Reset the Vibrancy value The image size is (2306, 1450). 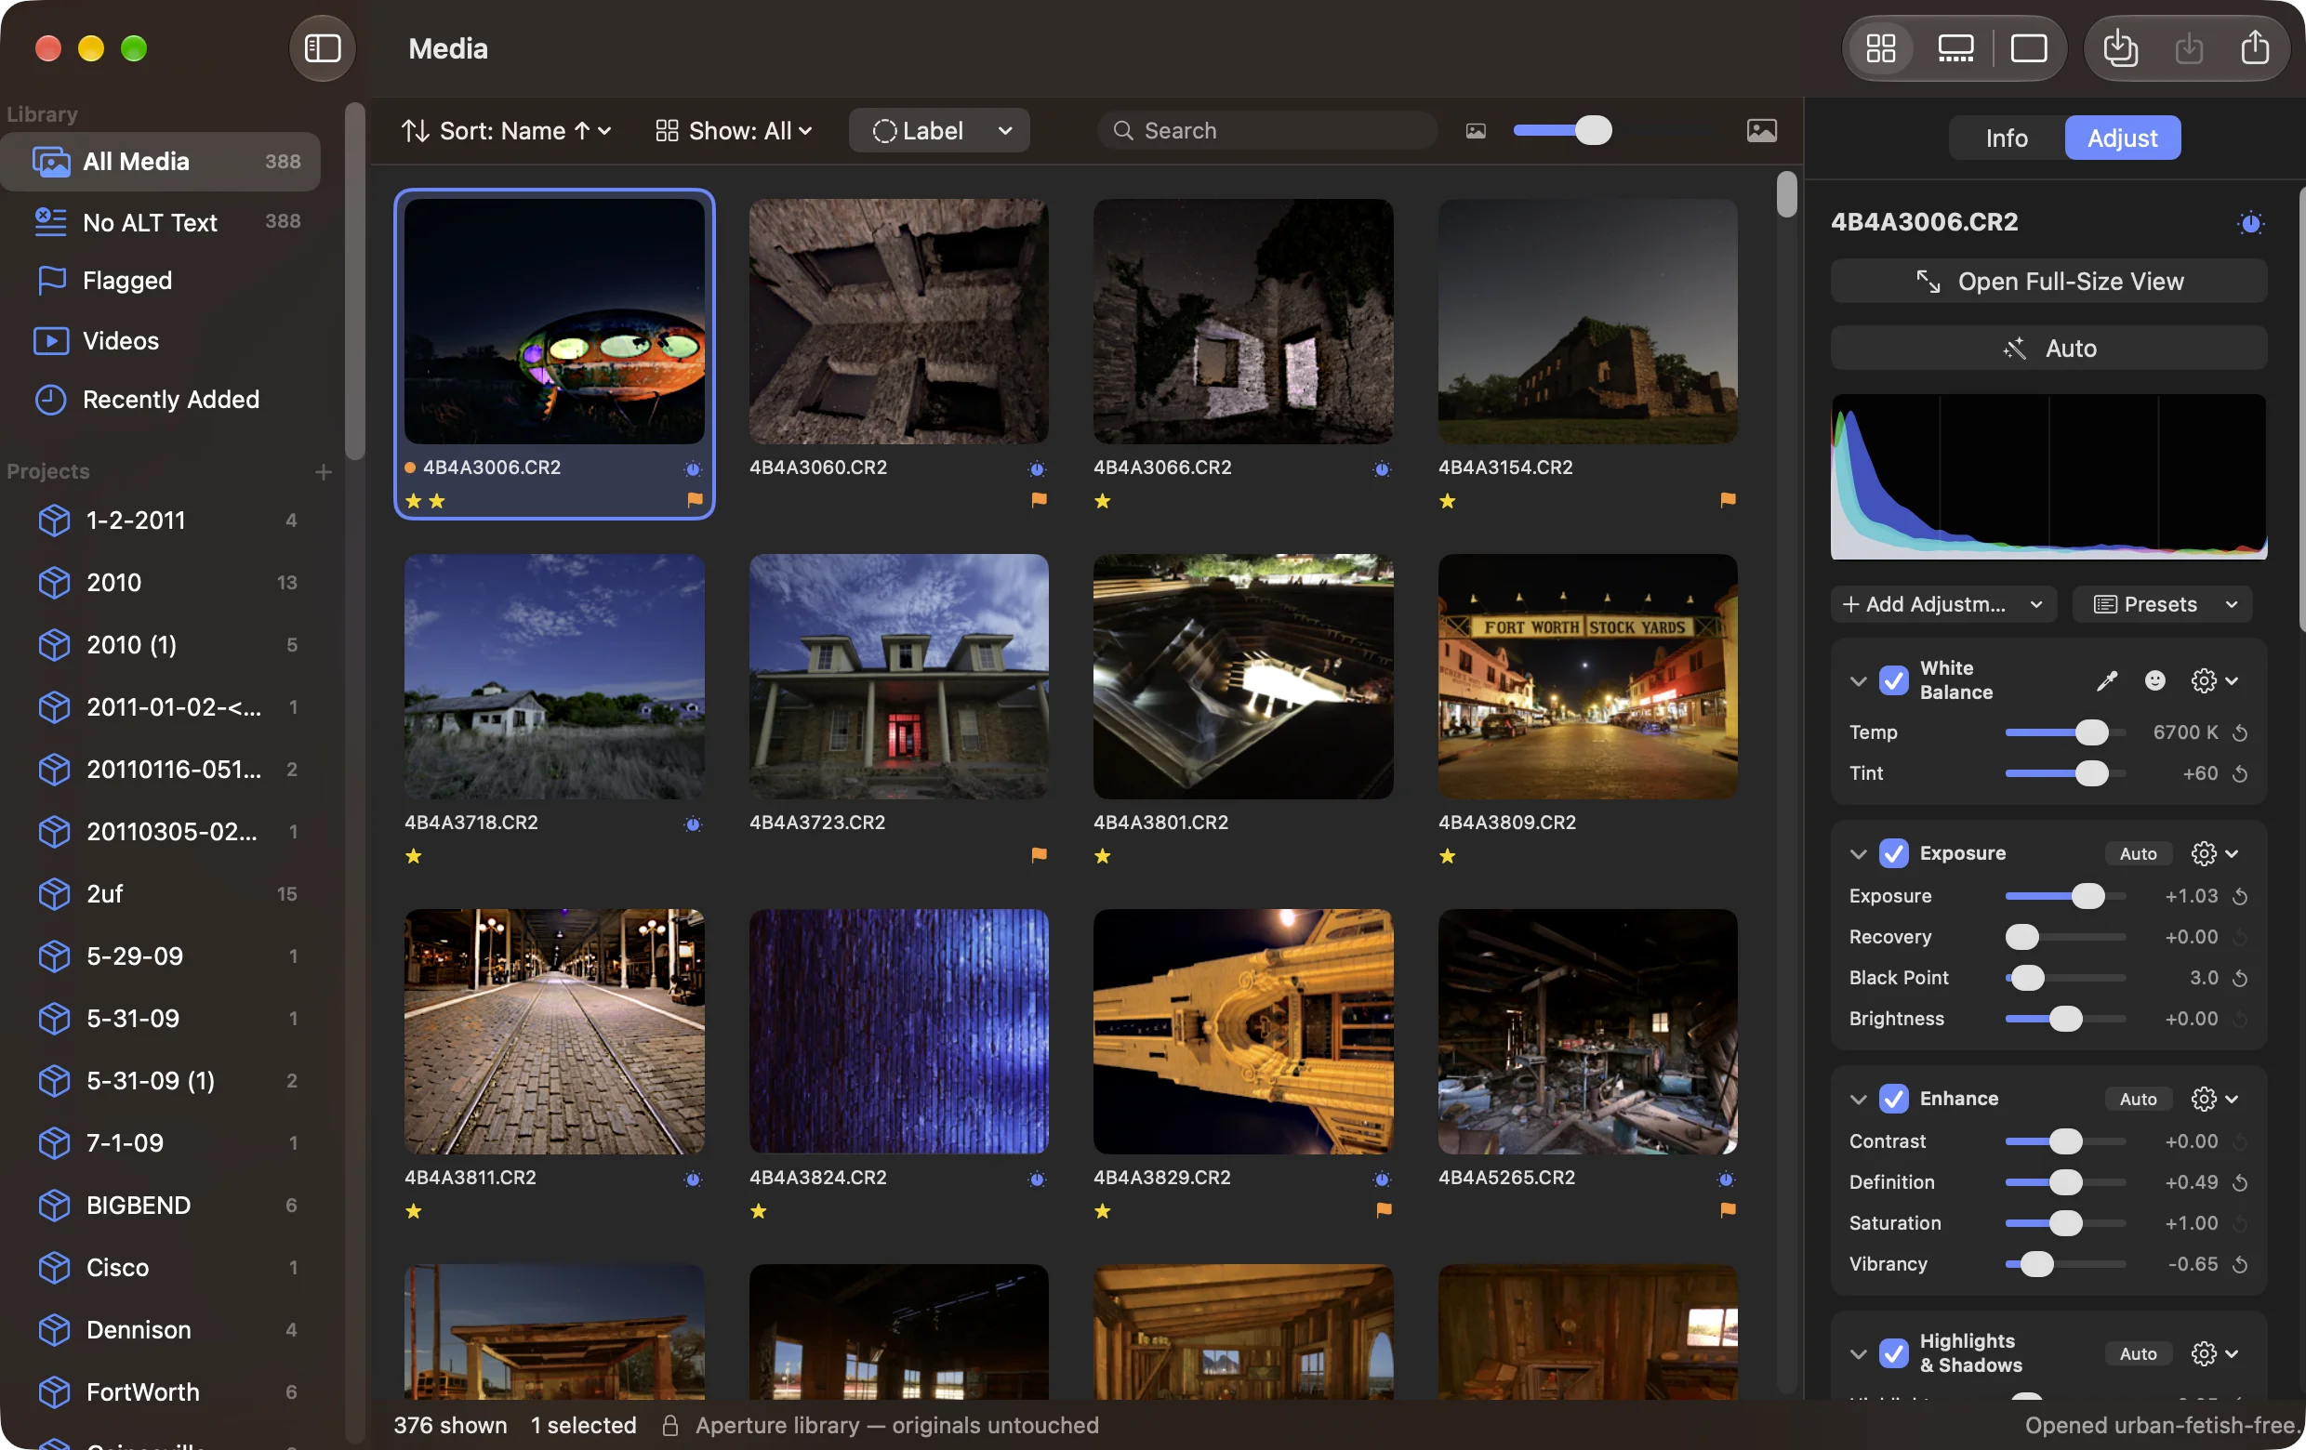tap(2240, 1264)
